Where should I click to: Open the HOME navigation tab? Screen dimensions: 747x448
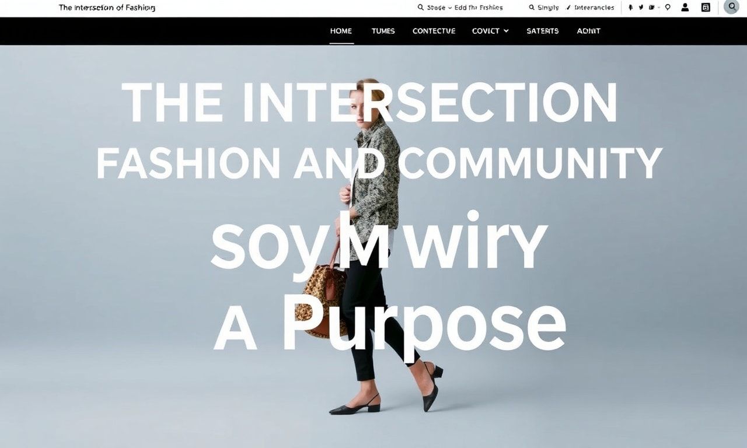341,31
